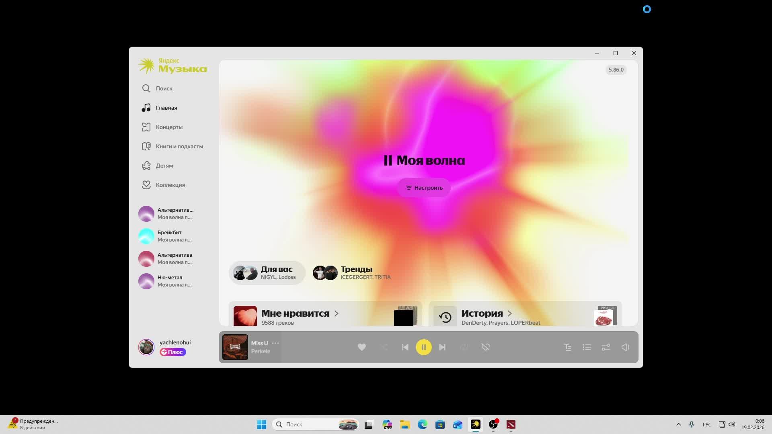Viewport: 772px width, 434px height.
Task: Open Книги и подкасты section
Action: [179, 146]
